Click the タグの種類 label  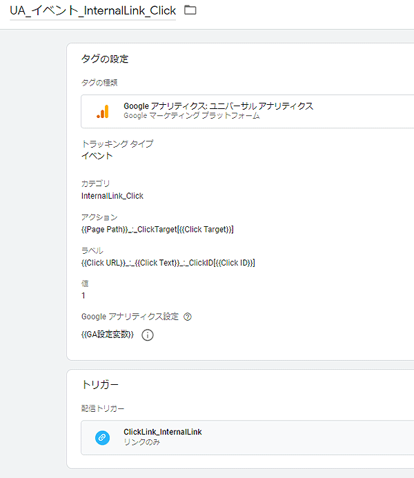coord(99,83)
